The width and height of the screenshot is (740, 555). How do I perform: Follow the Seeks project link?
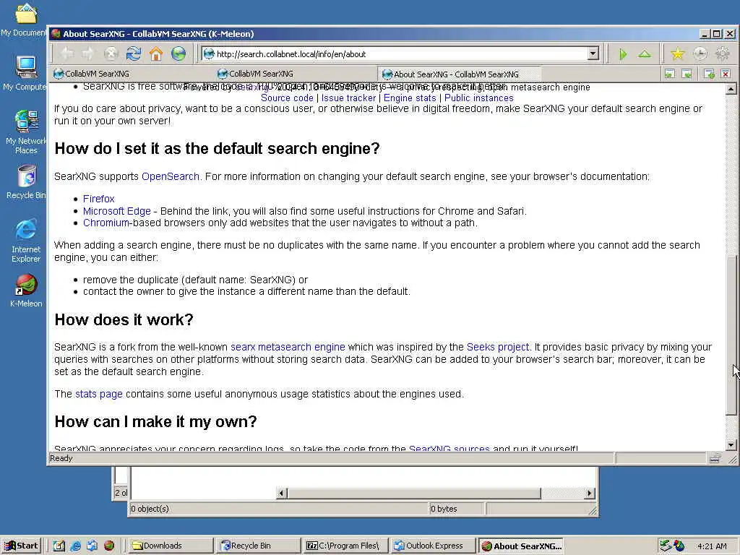click(498, 347)
